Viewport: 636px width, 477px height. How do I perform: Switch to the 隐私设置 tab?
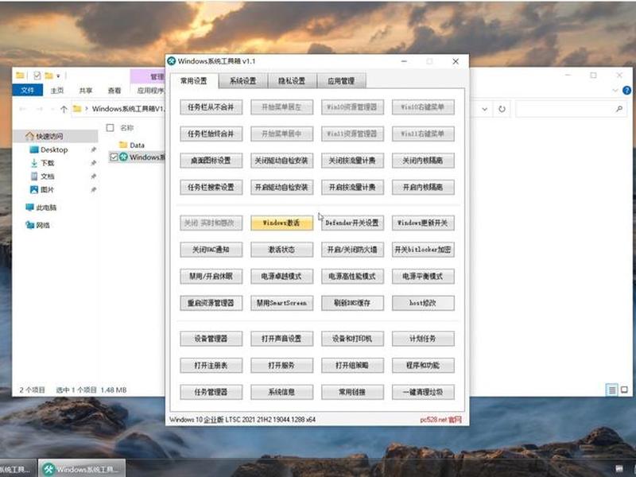292,81
